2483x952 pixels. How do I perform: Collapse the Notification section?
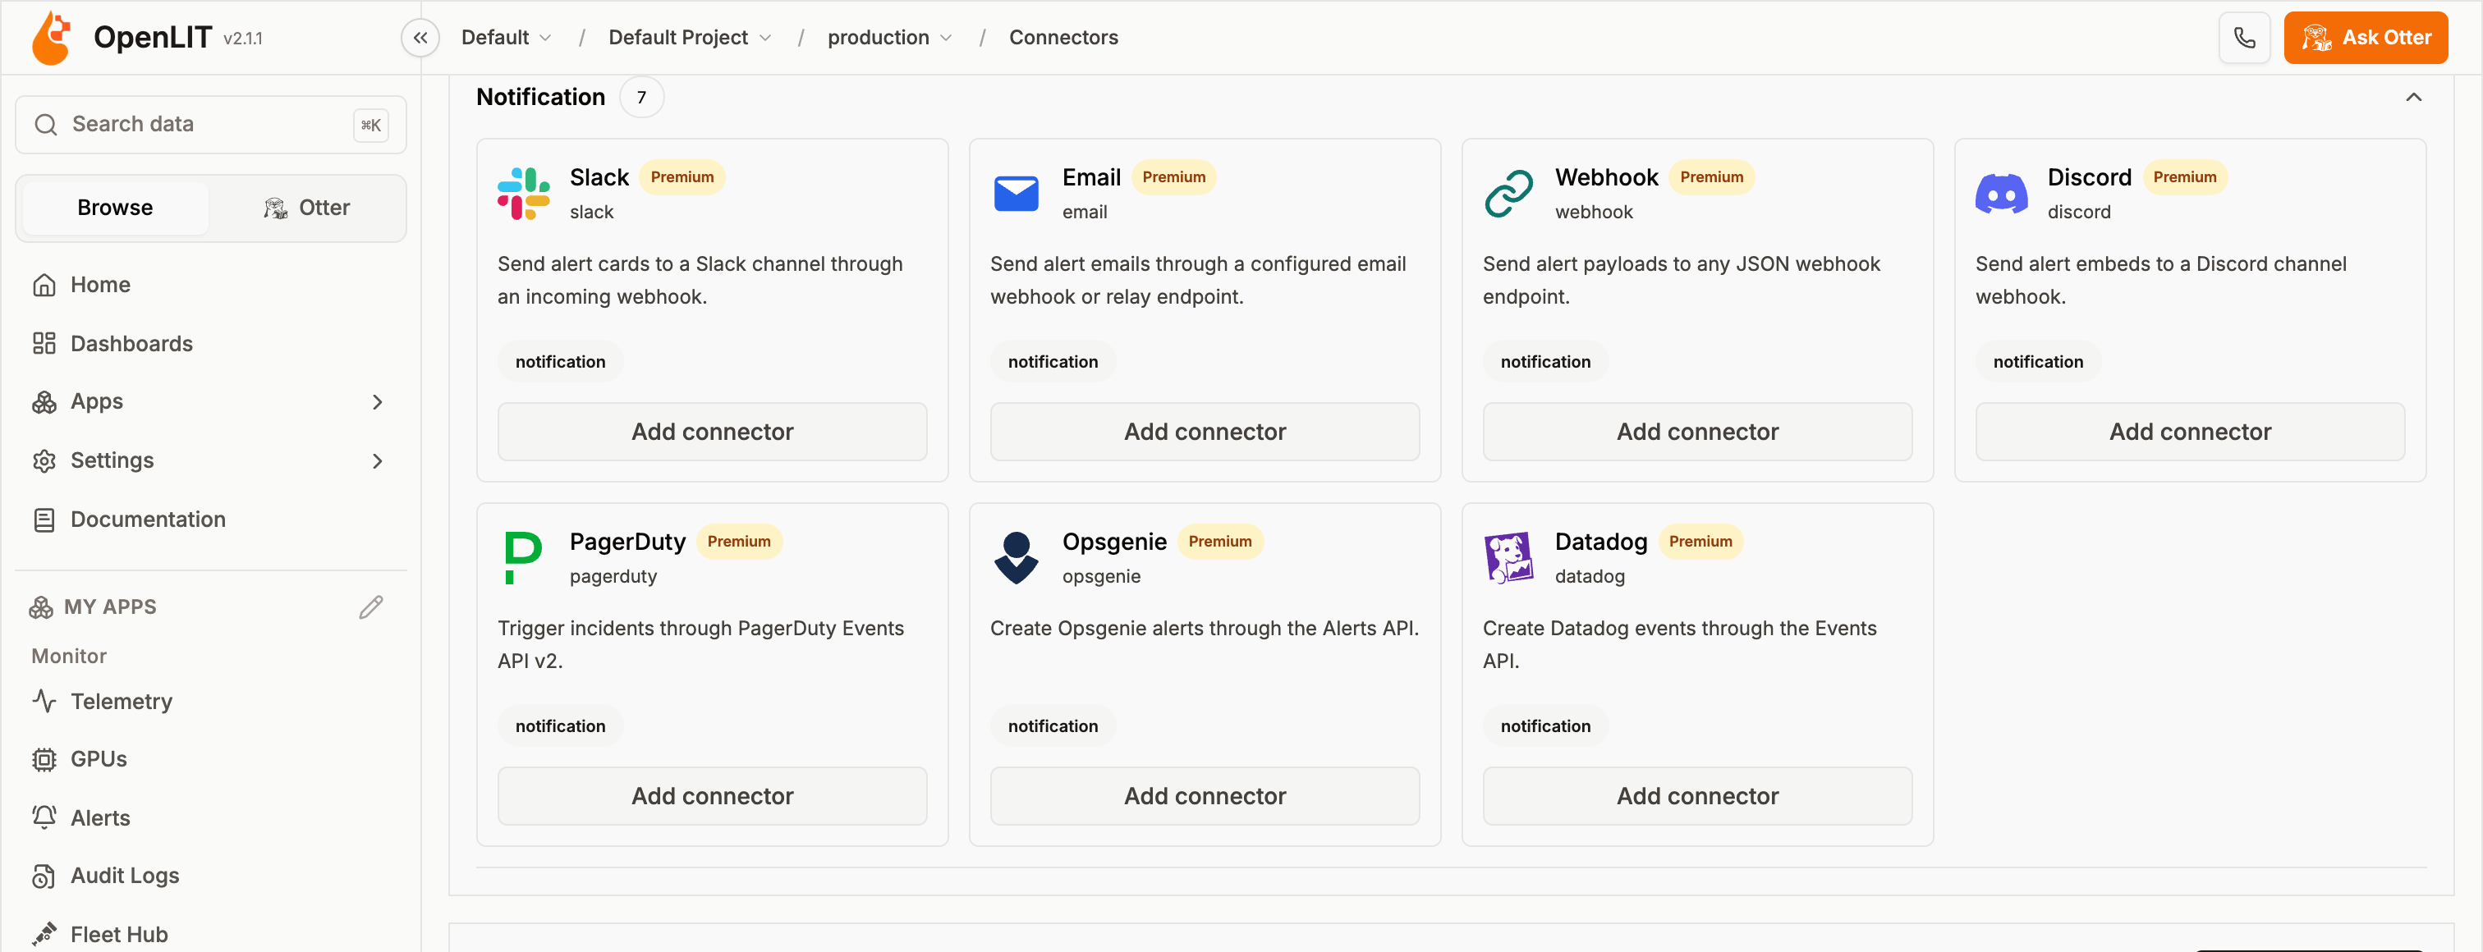[2412, 98]
